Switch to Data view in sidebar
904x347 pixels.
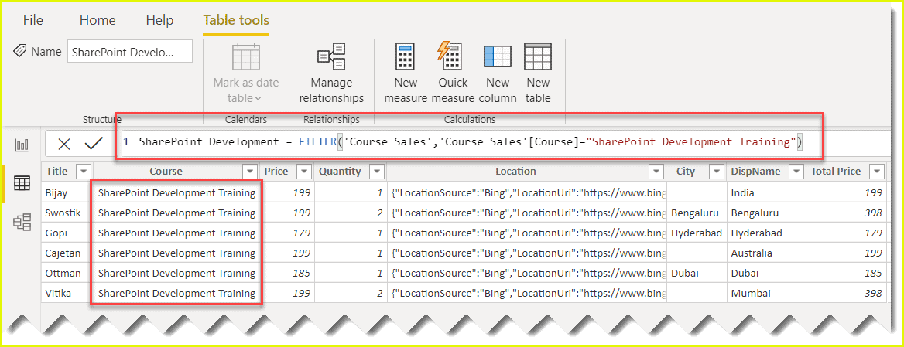point(22,183)
